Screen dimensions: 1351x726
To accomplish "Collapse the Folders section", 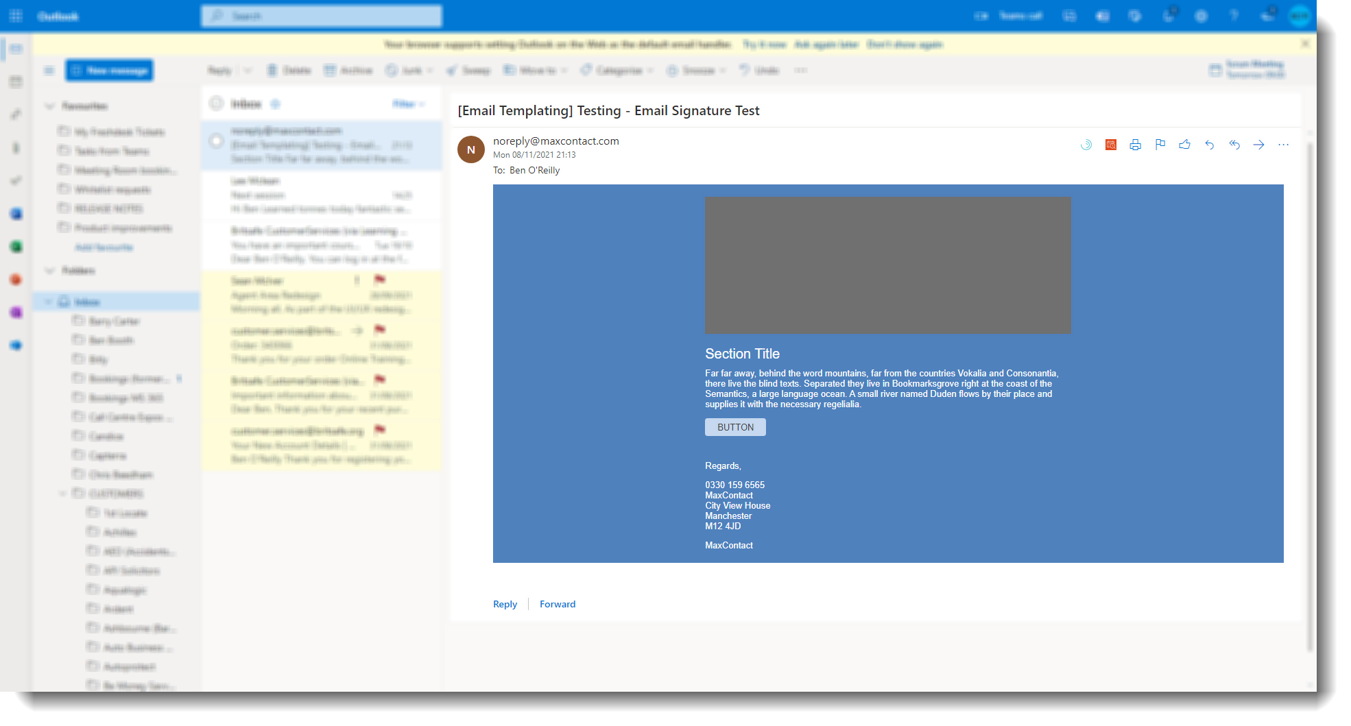I will (49, 271).
